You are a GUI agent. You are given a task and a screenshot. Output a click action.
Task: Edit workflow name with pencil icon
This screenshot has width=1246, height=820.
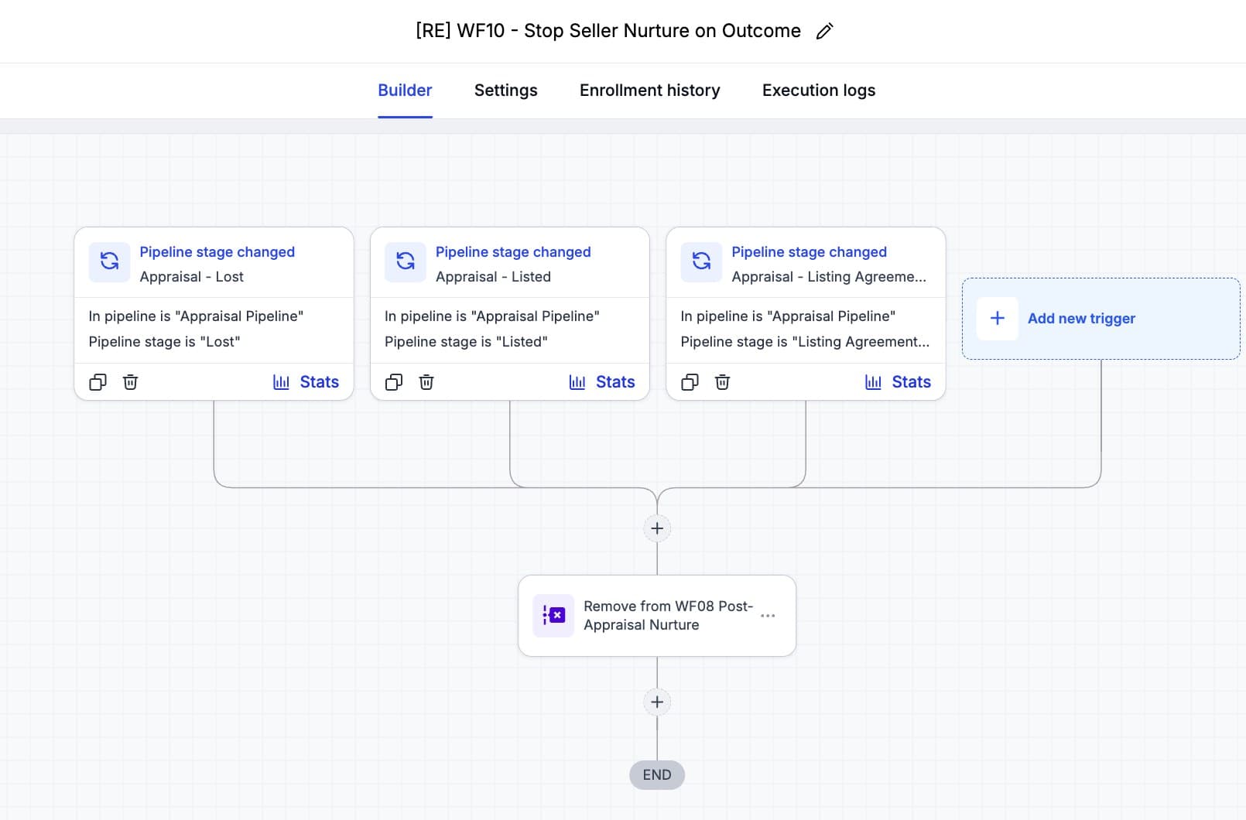coord(825,31)
